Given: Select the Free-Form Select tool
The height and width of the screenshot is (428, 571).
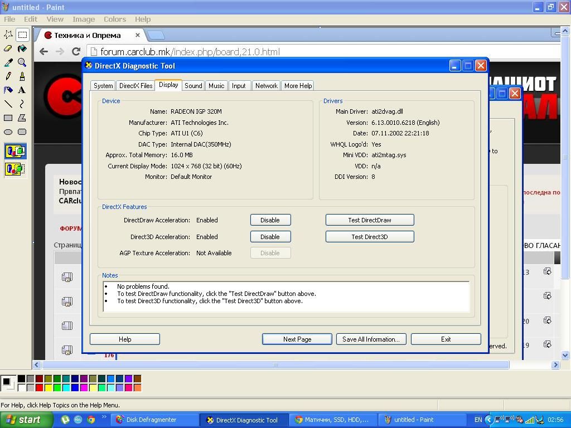Looking at the screenshot, I should click(x=8, y=35).
